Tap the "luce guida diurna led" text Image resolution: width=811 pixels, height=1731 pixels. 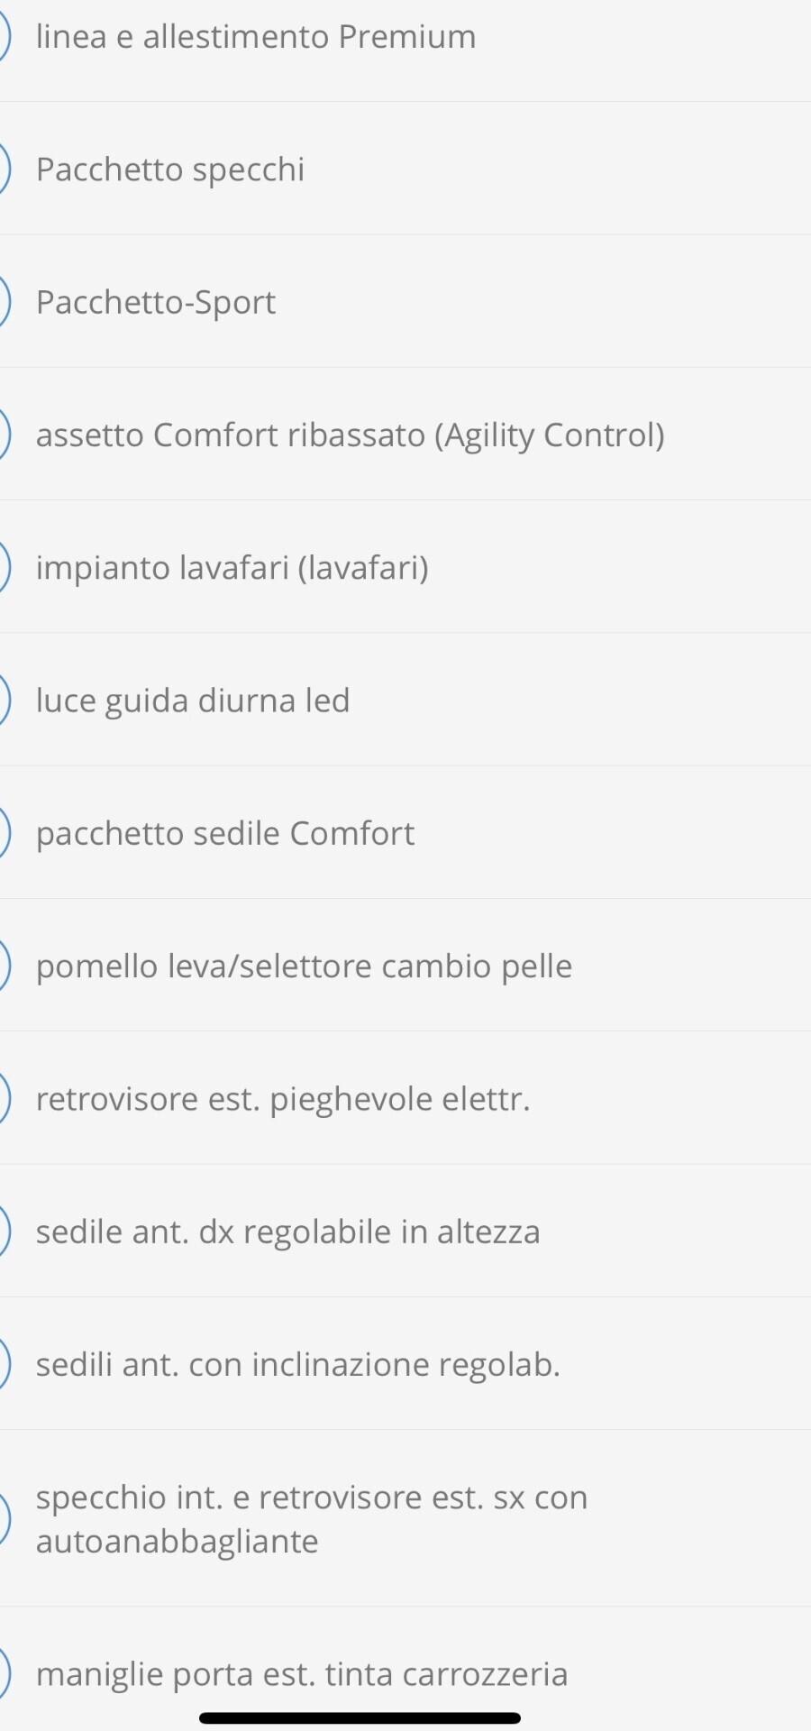[193, 701]
